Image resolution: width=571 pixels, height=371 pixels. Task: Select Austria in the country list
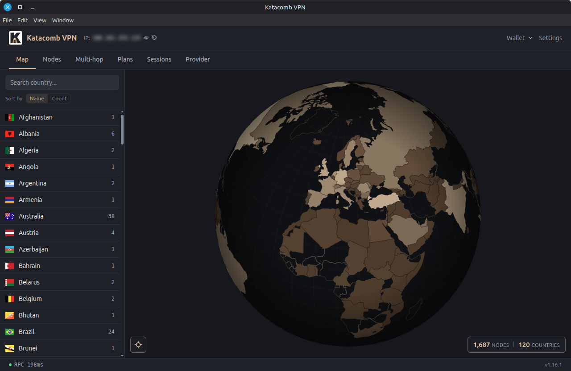tap(60, 233)
